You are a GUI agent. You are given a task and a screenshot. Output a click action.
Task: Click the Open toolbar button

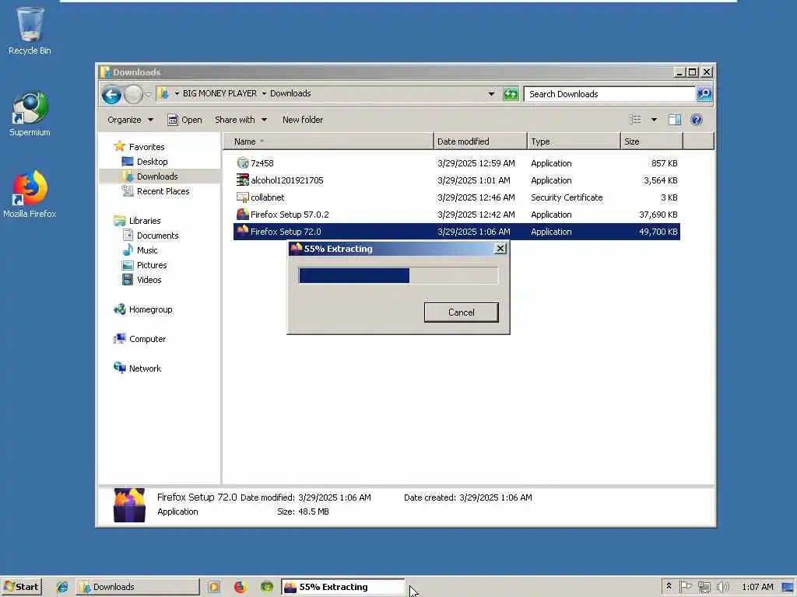tap(185, 120)
